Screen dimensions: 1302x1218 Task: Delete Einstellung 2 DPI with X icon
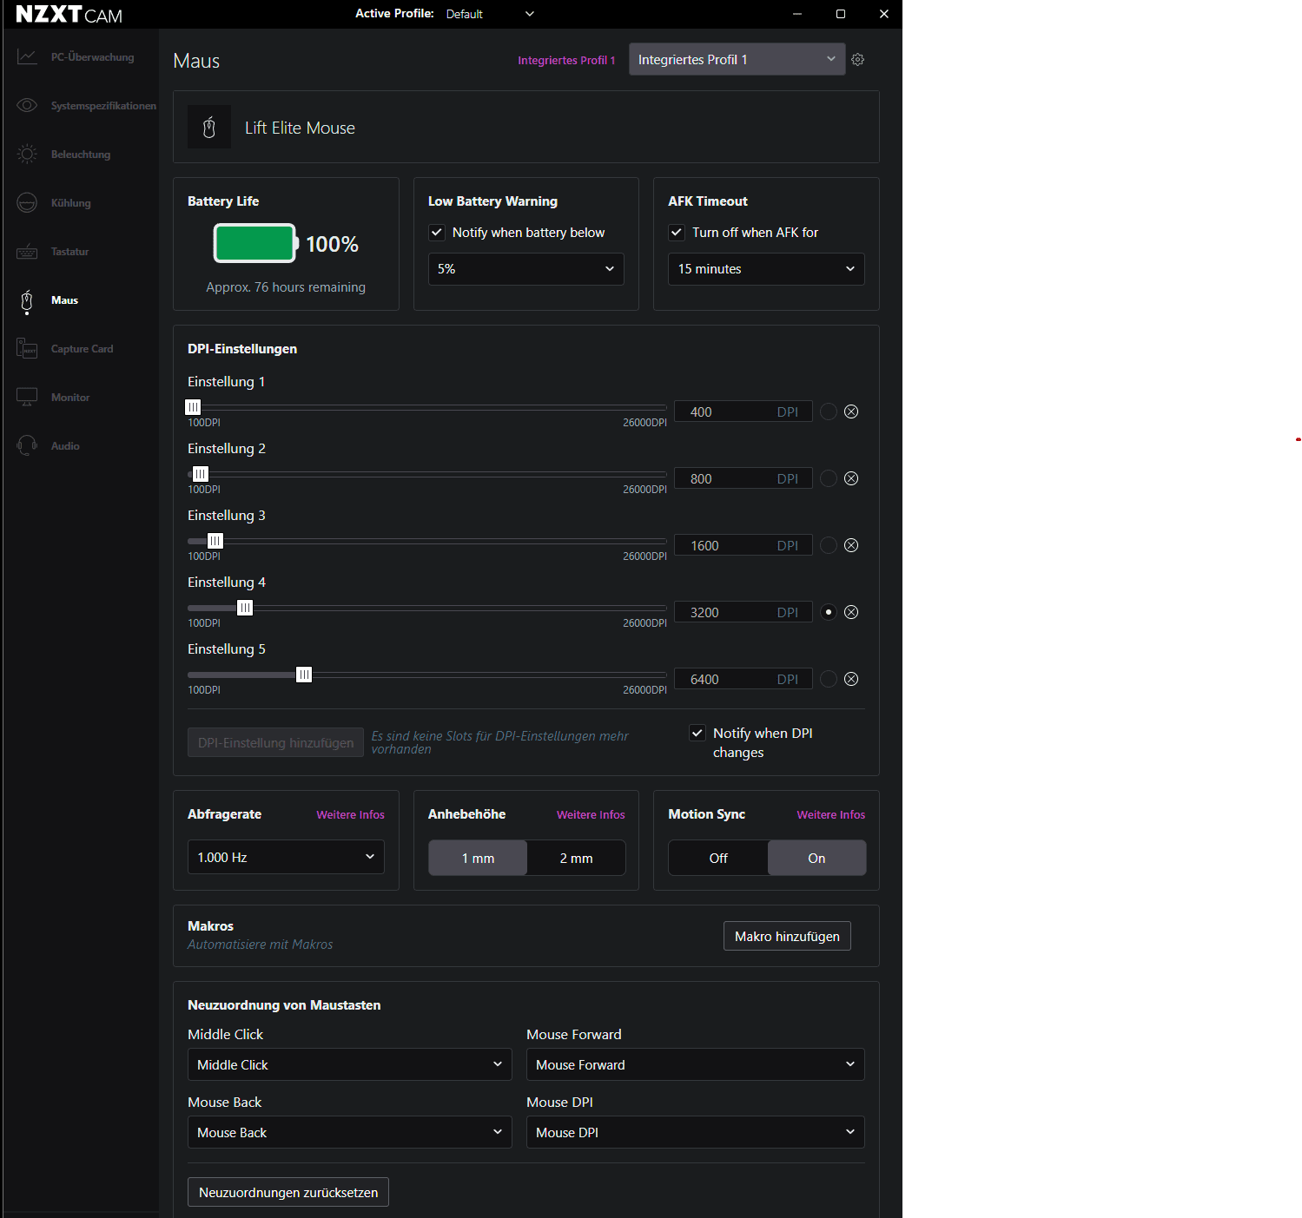click(851, 478)
